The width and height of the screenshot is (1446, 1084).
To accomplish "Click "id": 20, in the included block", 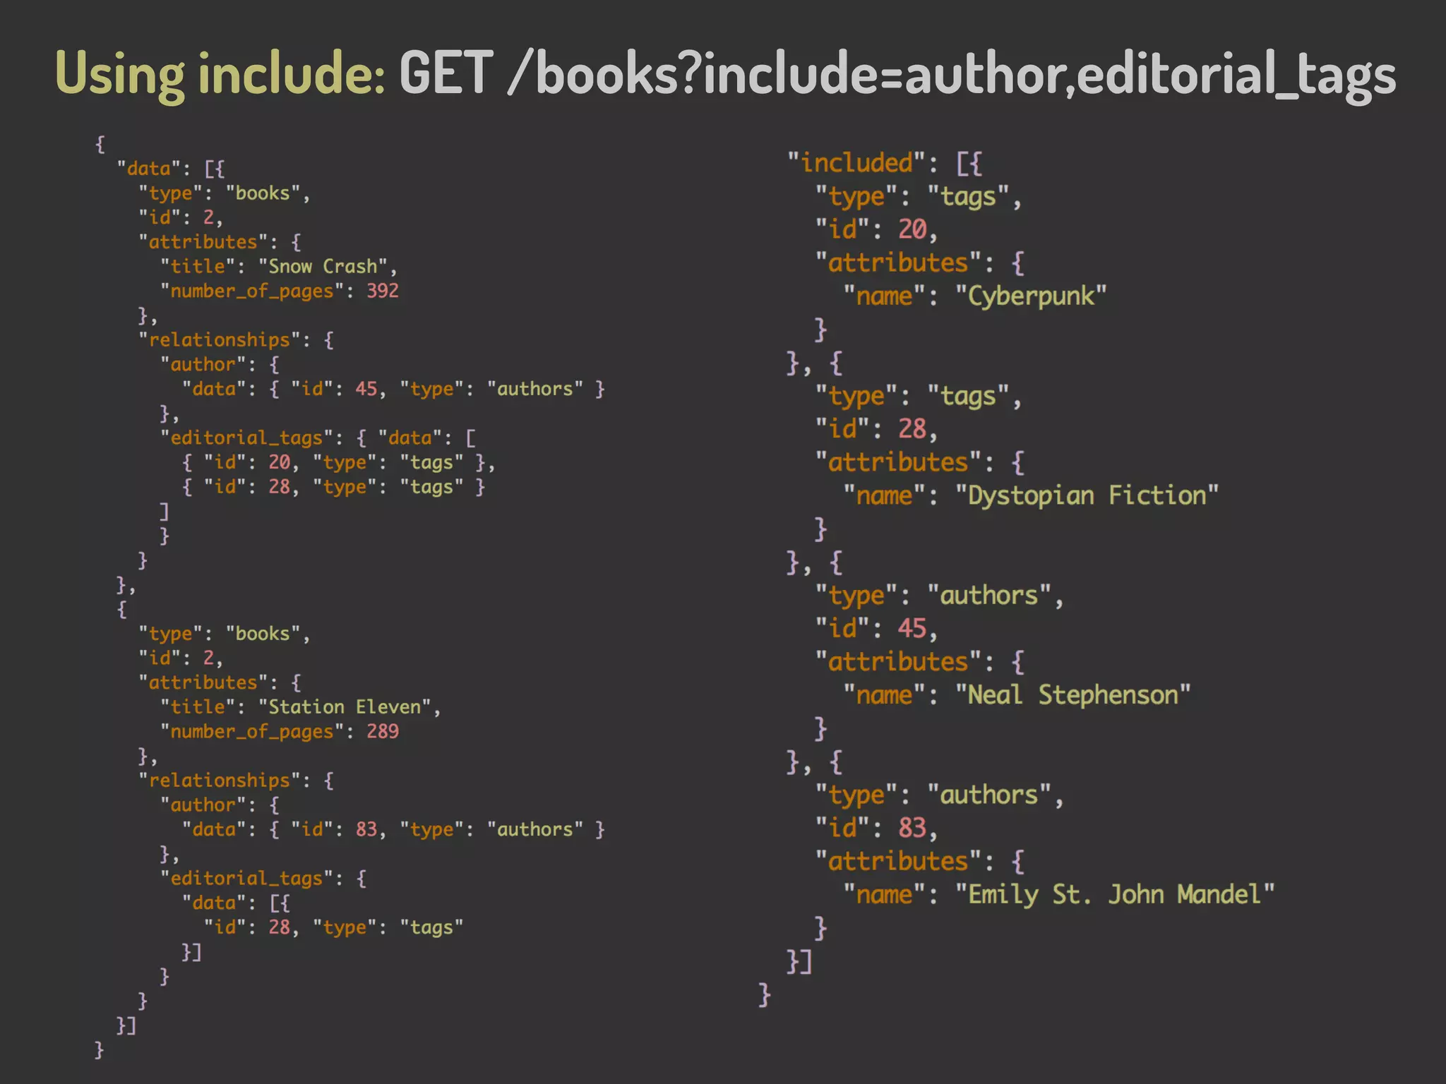I will [876, 229].
